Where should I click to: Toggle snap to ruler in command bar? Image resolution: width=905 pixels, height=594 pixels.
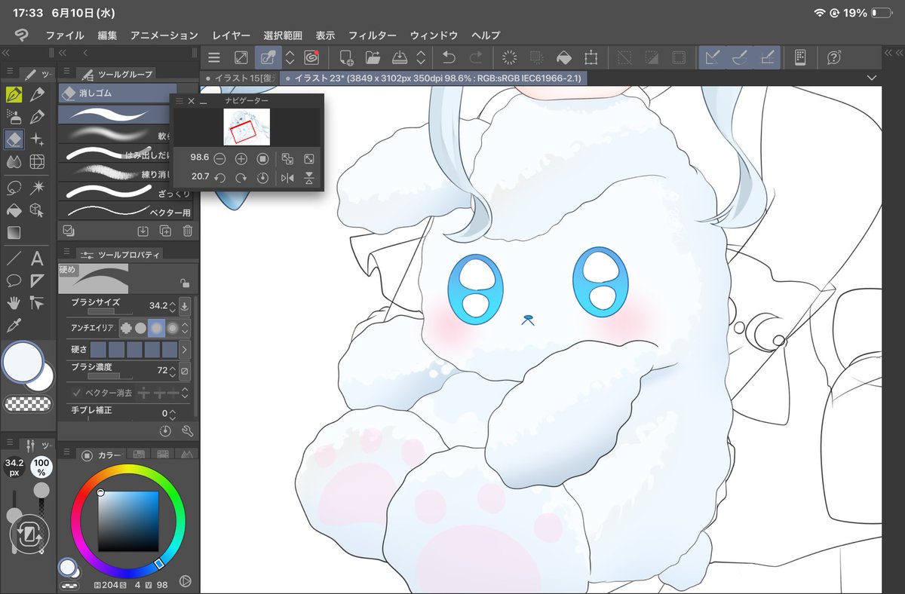point(711,57)
